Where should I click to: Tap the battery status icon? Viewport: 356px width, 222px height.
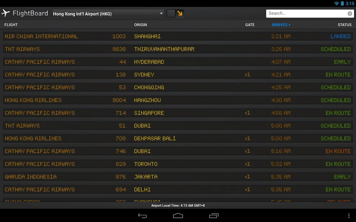(x=342, y=4)
